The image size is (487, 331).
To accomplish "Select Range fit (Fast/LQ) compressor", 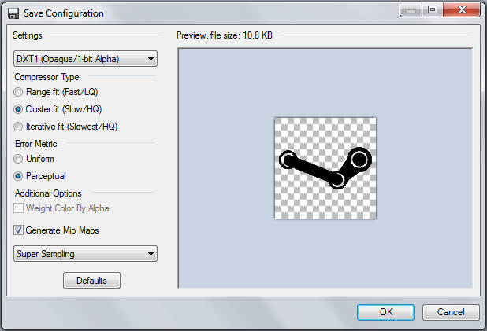I will 19,92.
